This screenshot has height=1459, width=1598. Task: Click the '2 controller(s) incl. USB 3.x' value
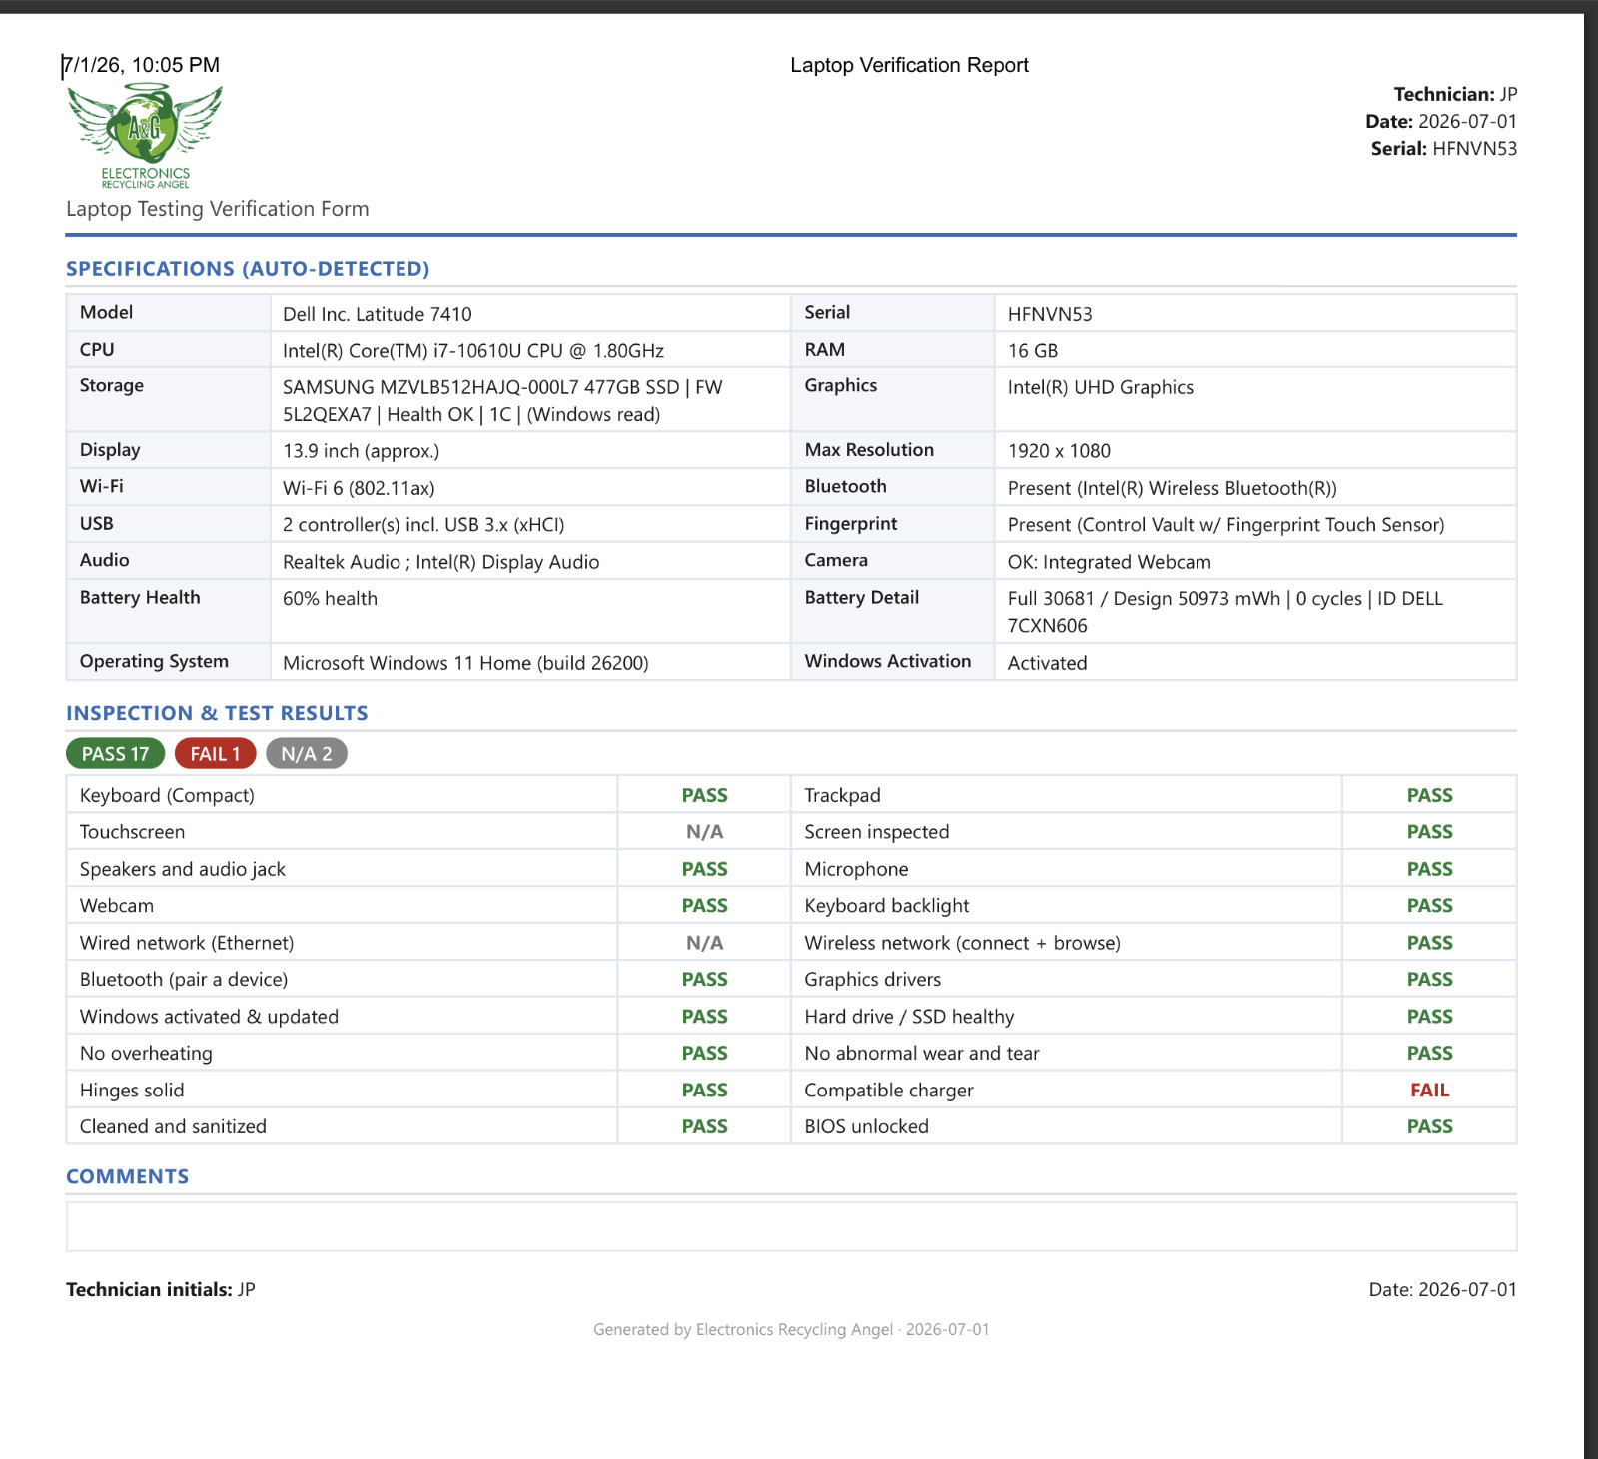[423, 525]
